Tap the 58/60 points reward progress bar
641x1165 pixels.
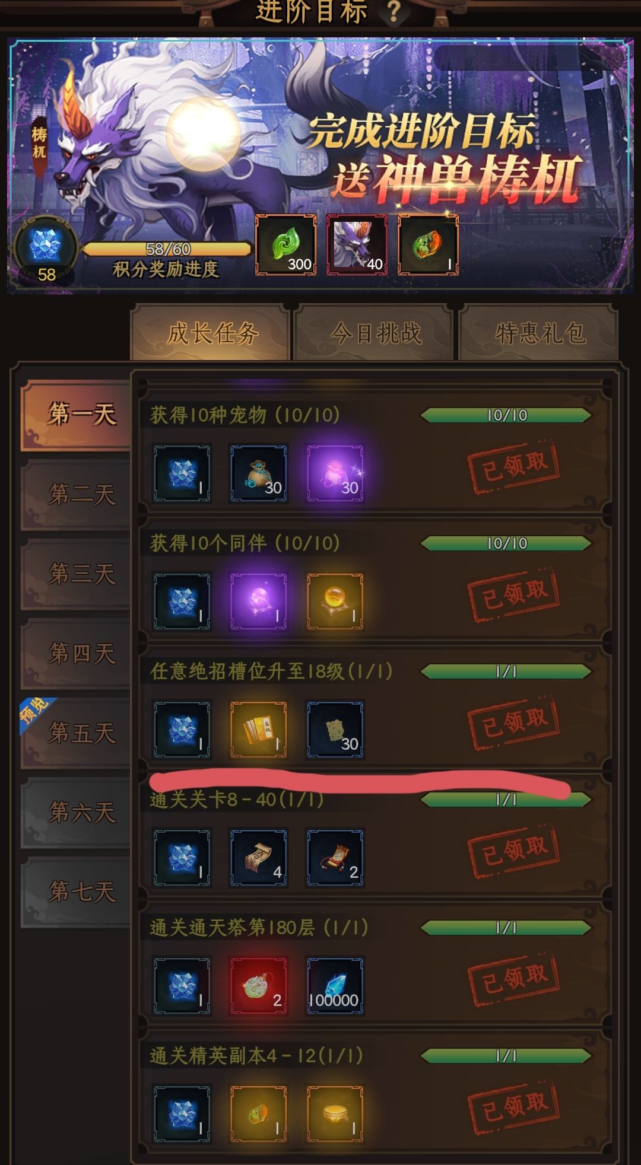[x=166, y=249]
